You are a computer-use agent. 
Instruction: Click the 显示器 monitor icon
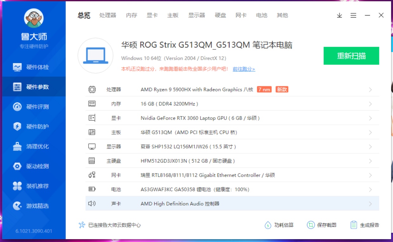92,147
